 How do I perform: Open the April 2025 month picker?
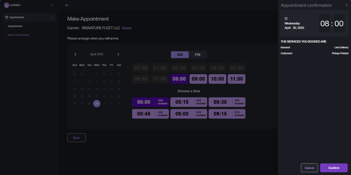click(x=97, y=54)
